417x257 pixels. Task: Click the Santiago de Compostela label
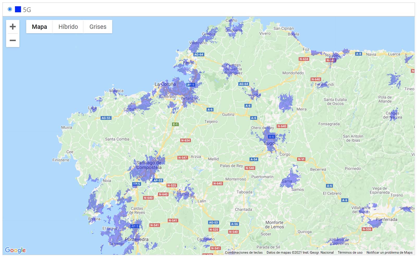pyautogui.click(x=149, y=165)
